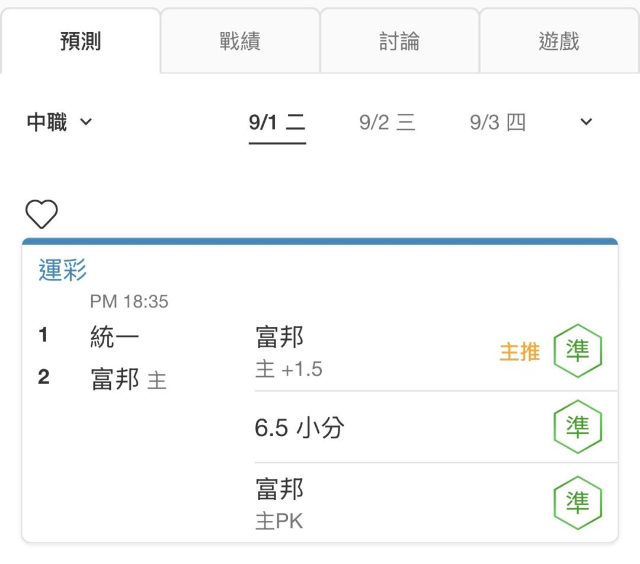The height and width of the screenshot is (564, 640).
Task: Expand the date list chevron
Action: tap(586, 121)
